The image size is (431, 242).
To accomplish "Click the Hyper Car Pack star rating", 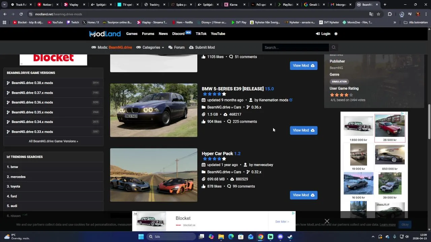I will coord(214,159).
